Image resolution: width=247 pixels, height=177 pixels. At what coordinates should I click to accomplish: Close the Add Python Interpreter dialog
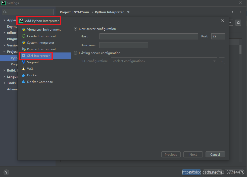pyautogui.click(x=223, y=21)
